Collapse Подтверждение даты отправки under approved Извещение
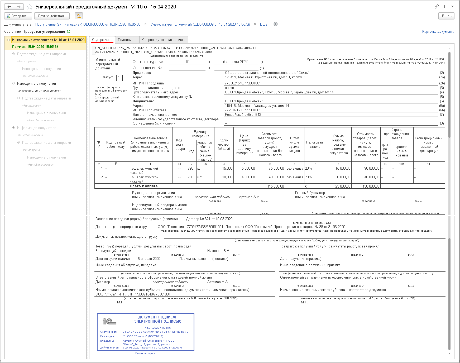Screen dimensions: 460x363 tap(18, 98)
